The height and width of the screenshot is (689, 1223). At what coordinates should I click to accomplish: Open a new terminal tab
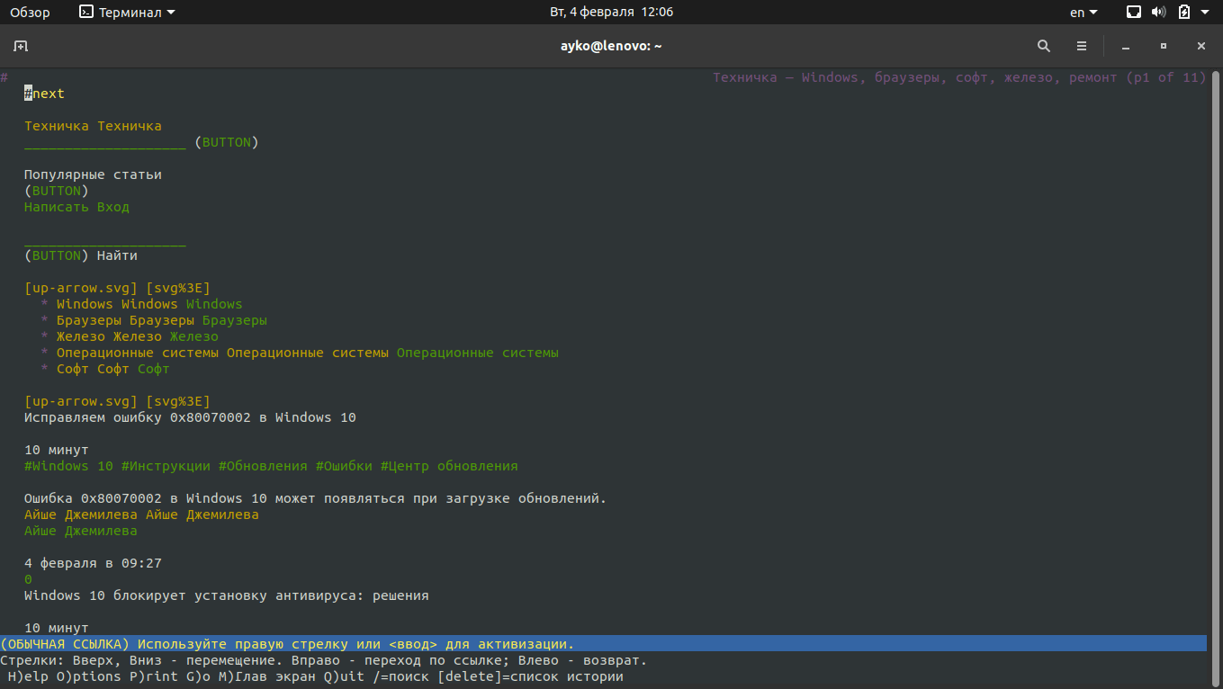point(21,46)
